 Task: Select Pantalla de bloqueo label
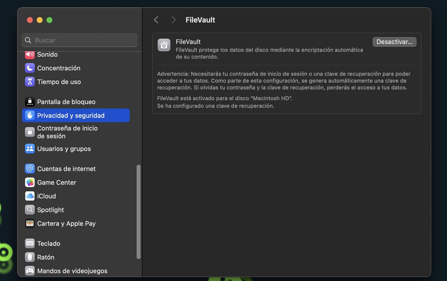(x=66, y=102)
